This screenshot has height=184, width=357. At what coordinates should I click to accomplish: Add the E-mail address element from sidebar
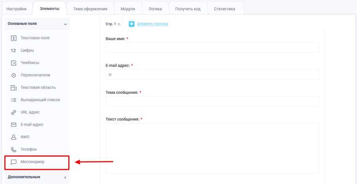pyautogui.click(x=32, y=125)
